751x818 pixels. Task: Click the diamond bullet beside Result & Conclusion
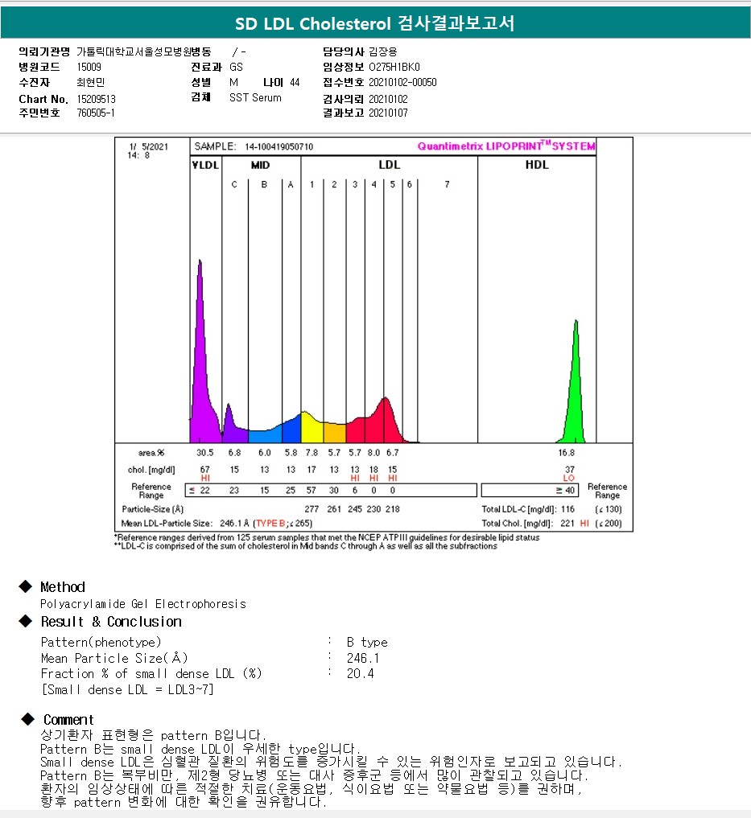pos(25,621)
